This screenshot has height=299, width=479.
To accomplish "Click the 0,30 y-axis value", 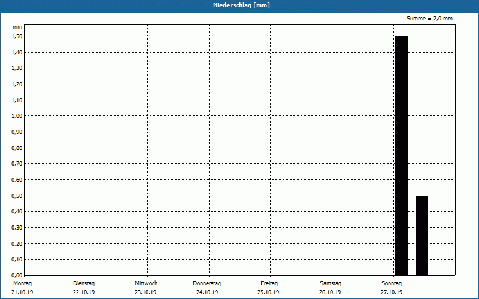I will coord(17,228).
